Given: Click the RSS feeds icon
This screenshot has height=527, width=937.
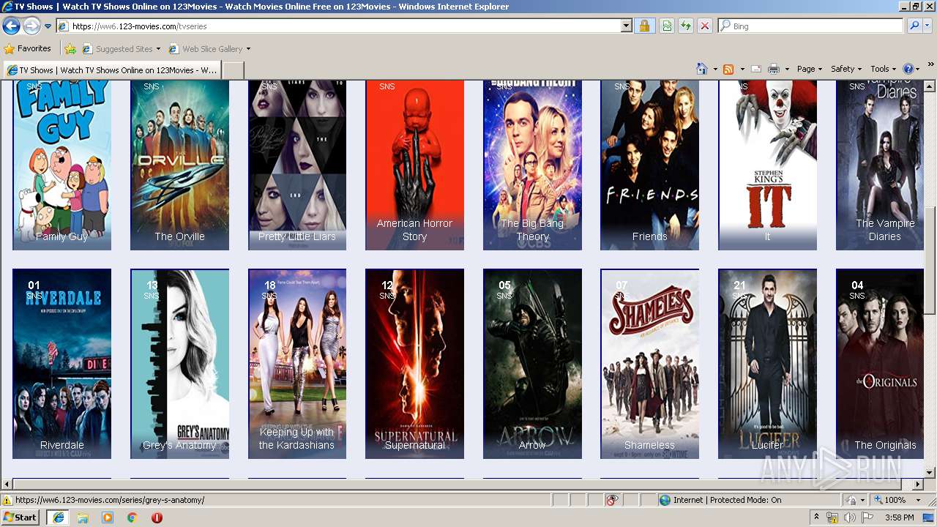Looking at the screenshot, I should tap(728, 69).
